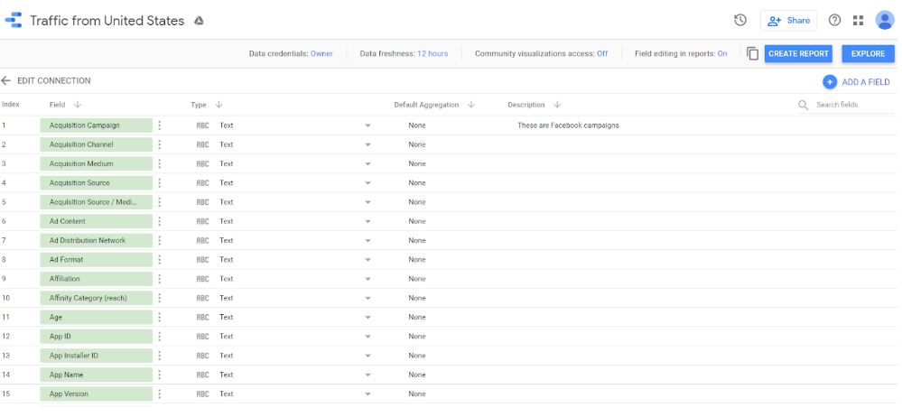Click ADD A FIELD button

(x=857, y=82)
